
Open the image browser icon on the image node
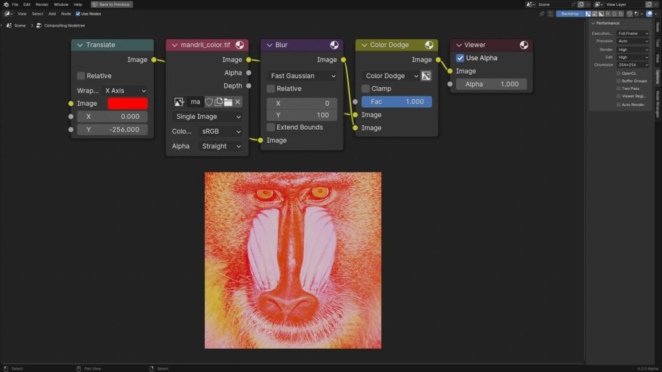click(x=179, y=101)
